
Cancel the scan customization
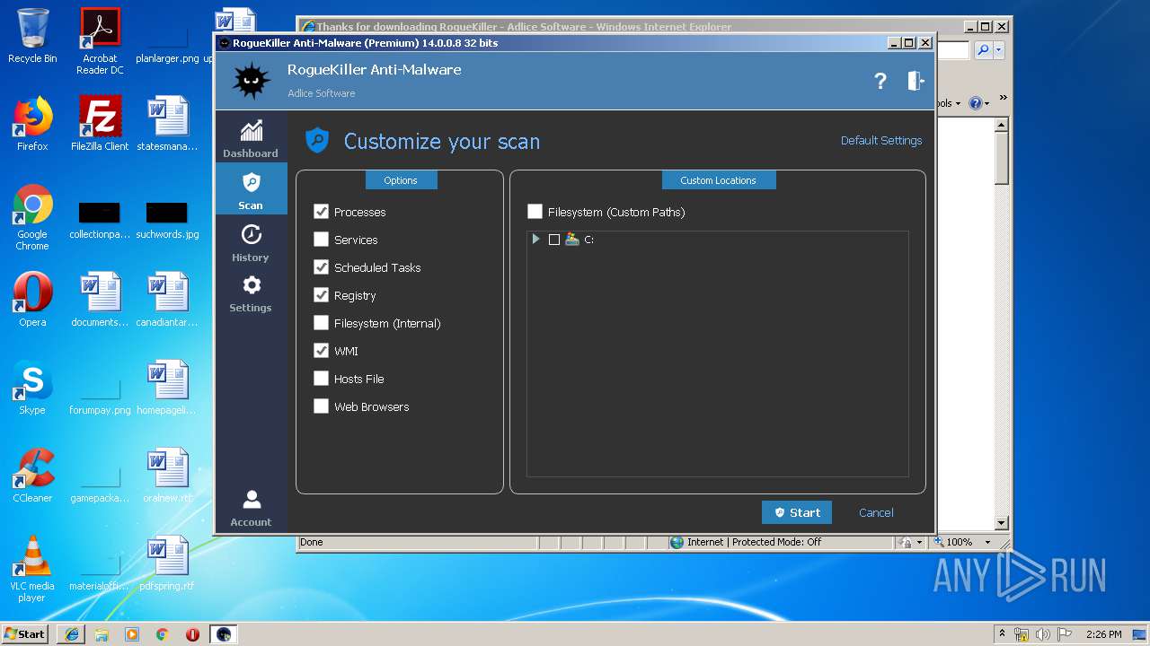point(876,512)
